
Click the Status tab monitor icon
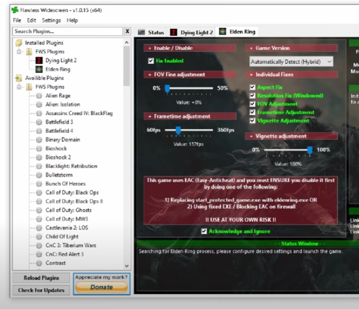[x=142, y=32]
